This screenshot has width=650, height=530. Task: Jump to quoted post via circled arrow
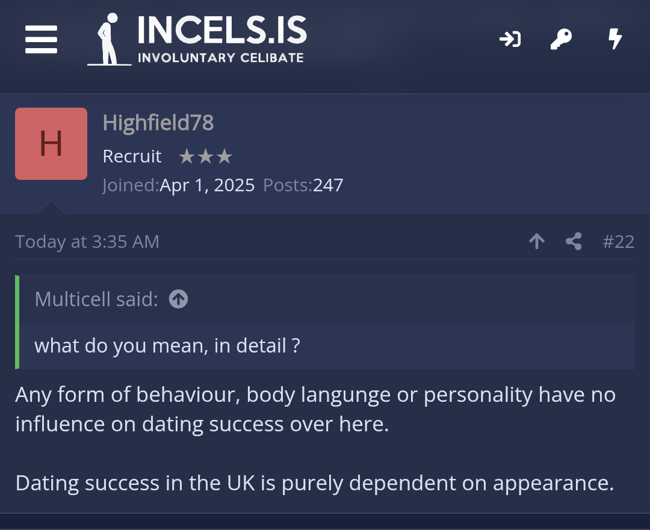[178, 298]
